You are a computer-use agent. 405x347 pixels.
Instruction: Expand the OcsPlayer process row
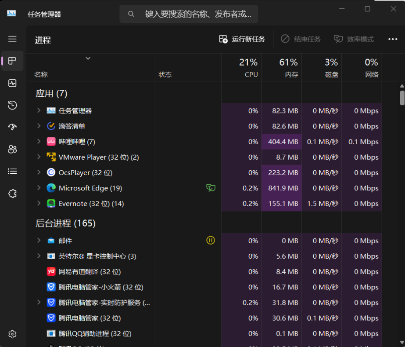coord(39,172)
